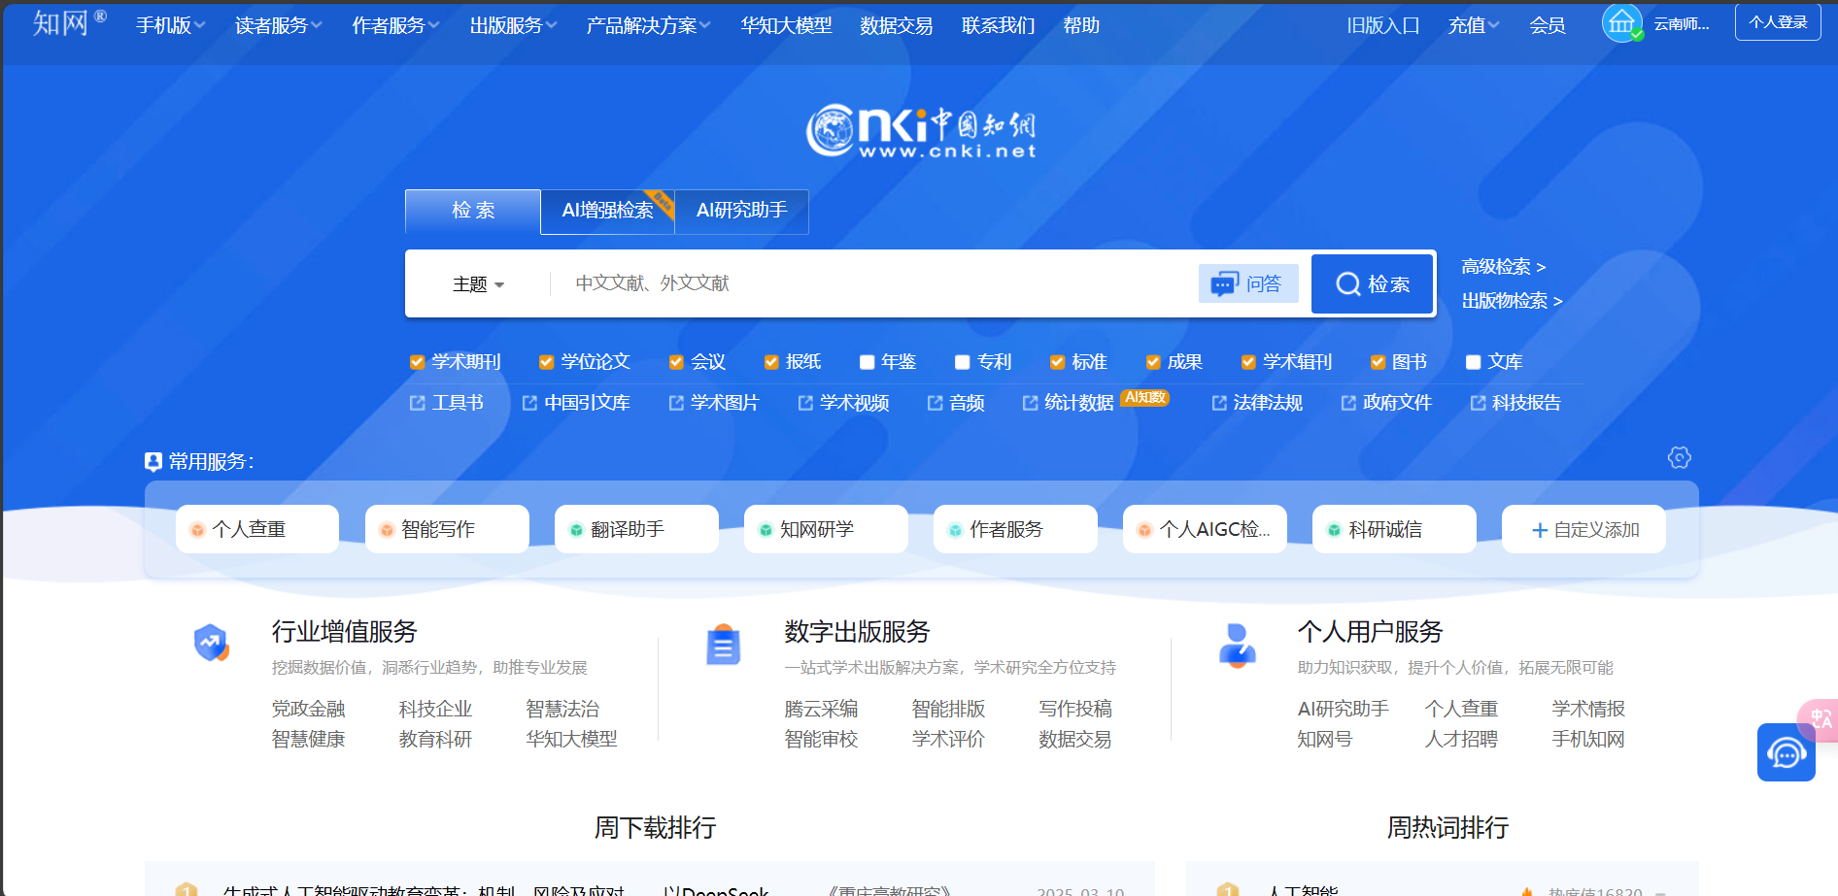Open 出版物检索 link
This screenshot has width=1838, height=896.
tap(1512, 301)
